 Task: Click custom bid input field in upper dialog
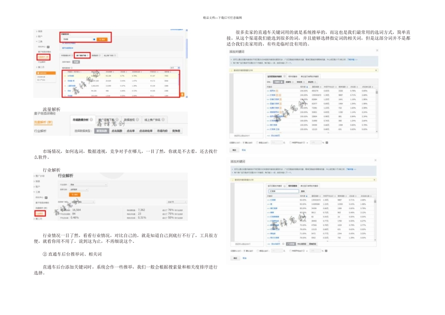277,142
